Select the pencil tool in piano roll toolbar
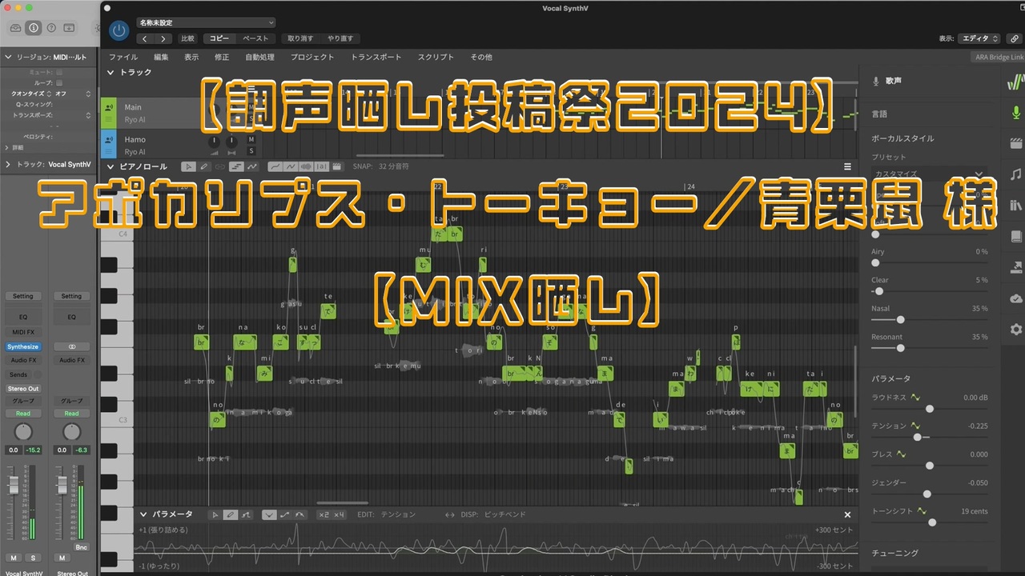 click(x=204, y=166)
